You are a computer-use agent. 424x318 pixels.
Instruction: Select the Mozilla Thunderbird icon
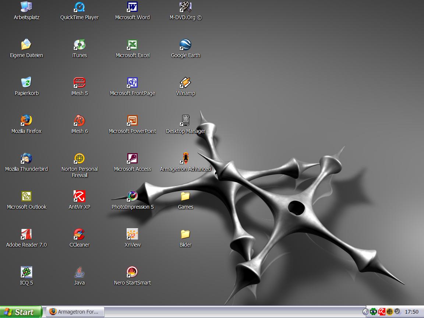pos(26,159)
